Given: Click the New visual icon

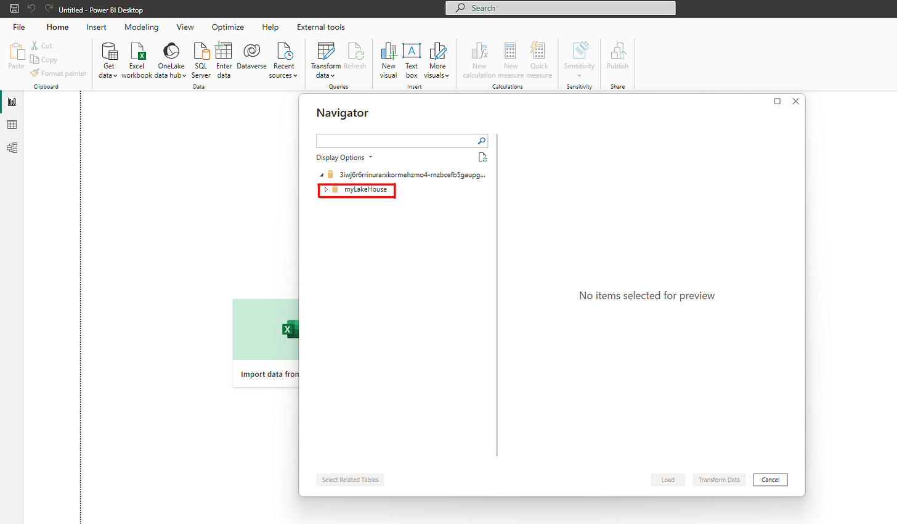Looking at the screenshot, I should click(x=388, y=59).
